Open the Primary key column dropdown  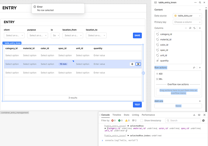tap(187, 22)
